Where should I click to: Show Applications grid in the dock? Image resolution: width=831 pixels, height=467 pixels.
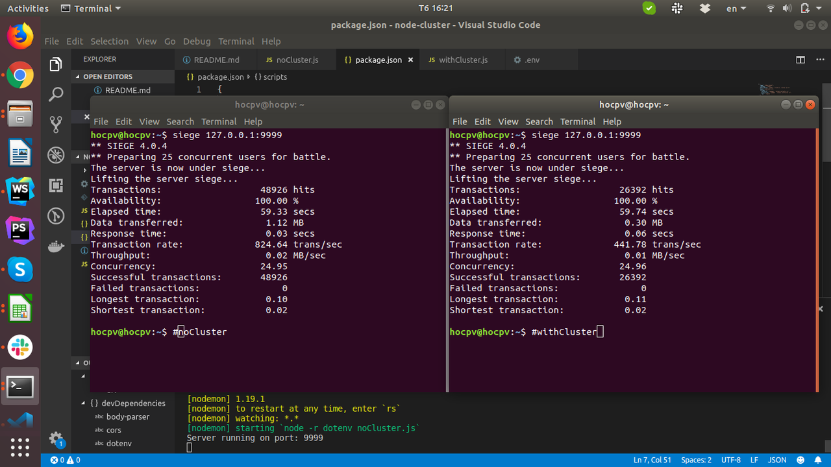(x=20, y=447)
